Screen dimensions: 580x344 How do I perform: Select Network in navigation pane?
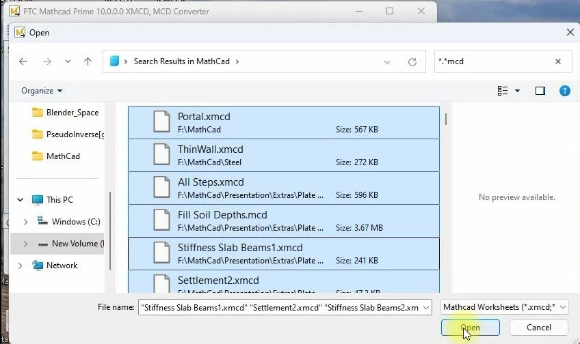[55, 266]
